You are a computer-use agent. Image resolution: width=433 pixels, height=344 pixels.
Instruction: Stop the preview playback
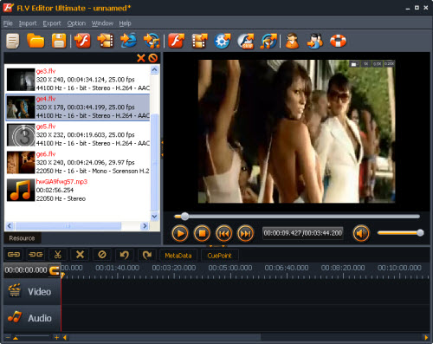pyautogui.click(x=202, y=233)
